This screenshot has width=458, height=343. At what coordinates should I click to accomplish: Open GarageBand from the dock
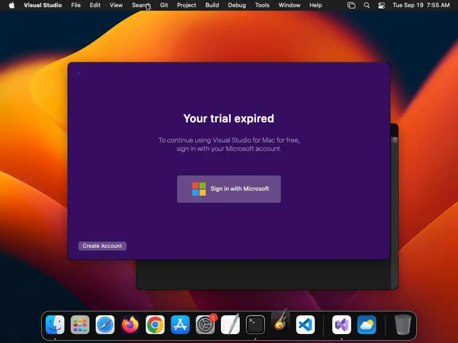point(280,320)
